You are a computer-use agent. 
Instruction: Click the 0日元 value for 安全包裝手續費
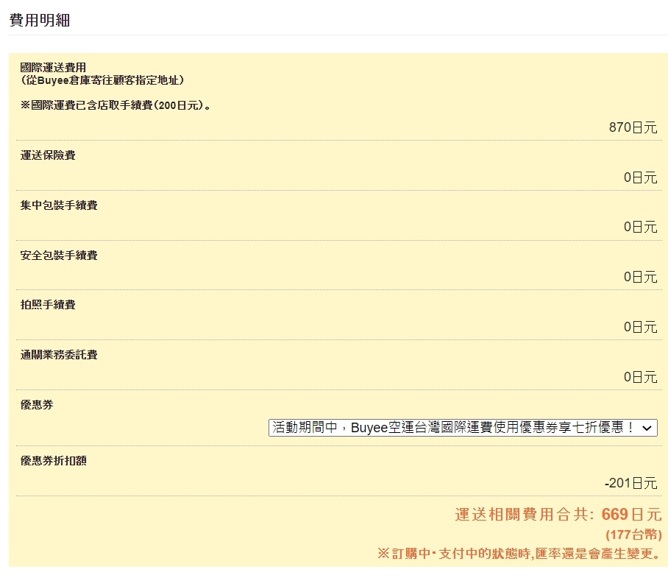tap(640, 277)
